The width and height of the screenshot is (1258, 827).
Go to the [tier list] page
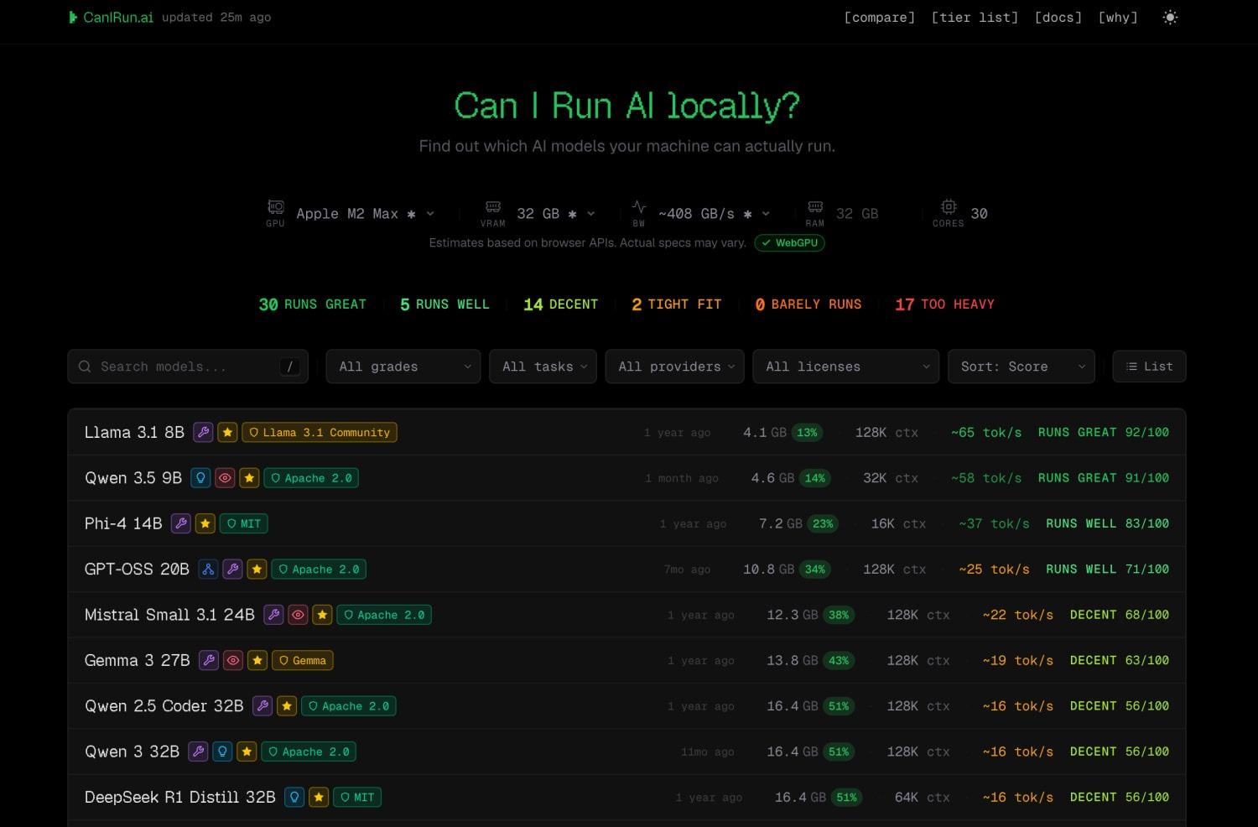tap(975, 18)
